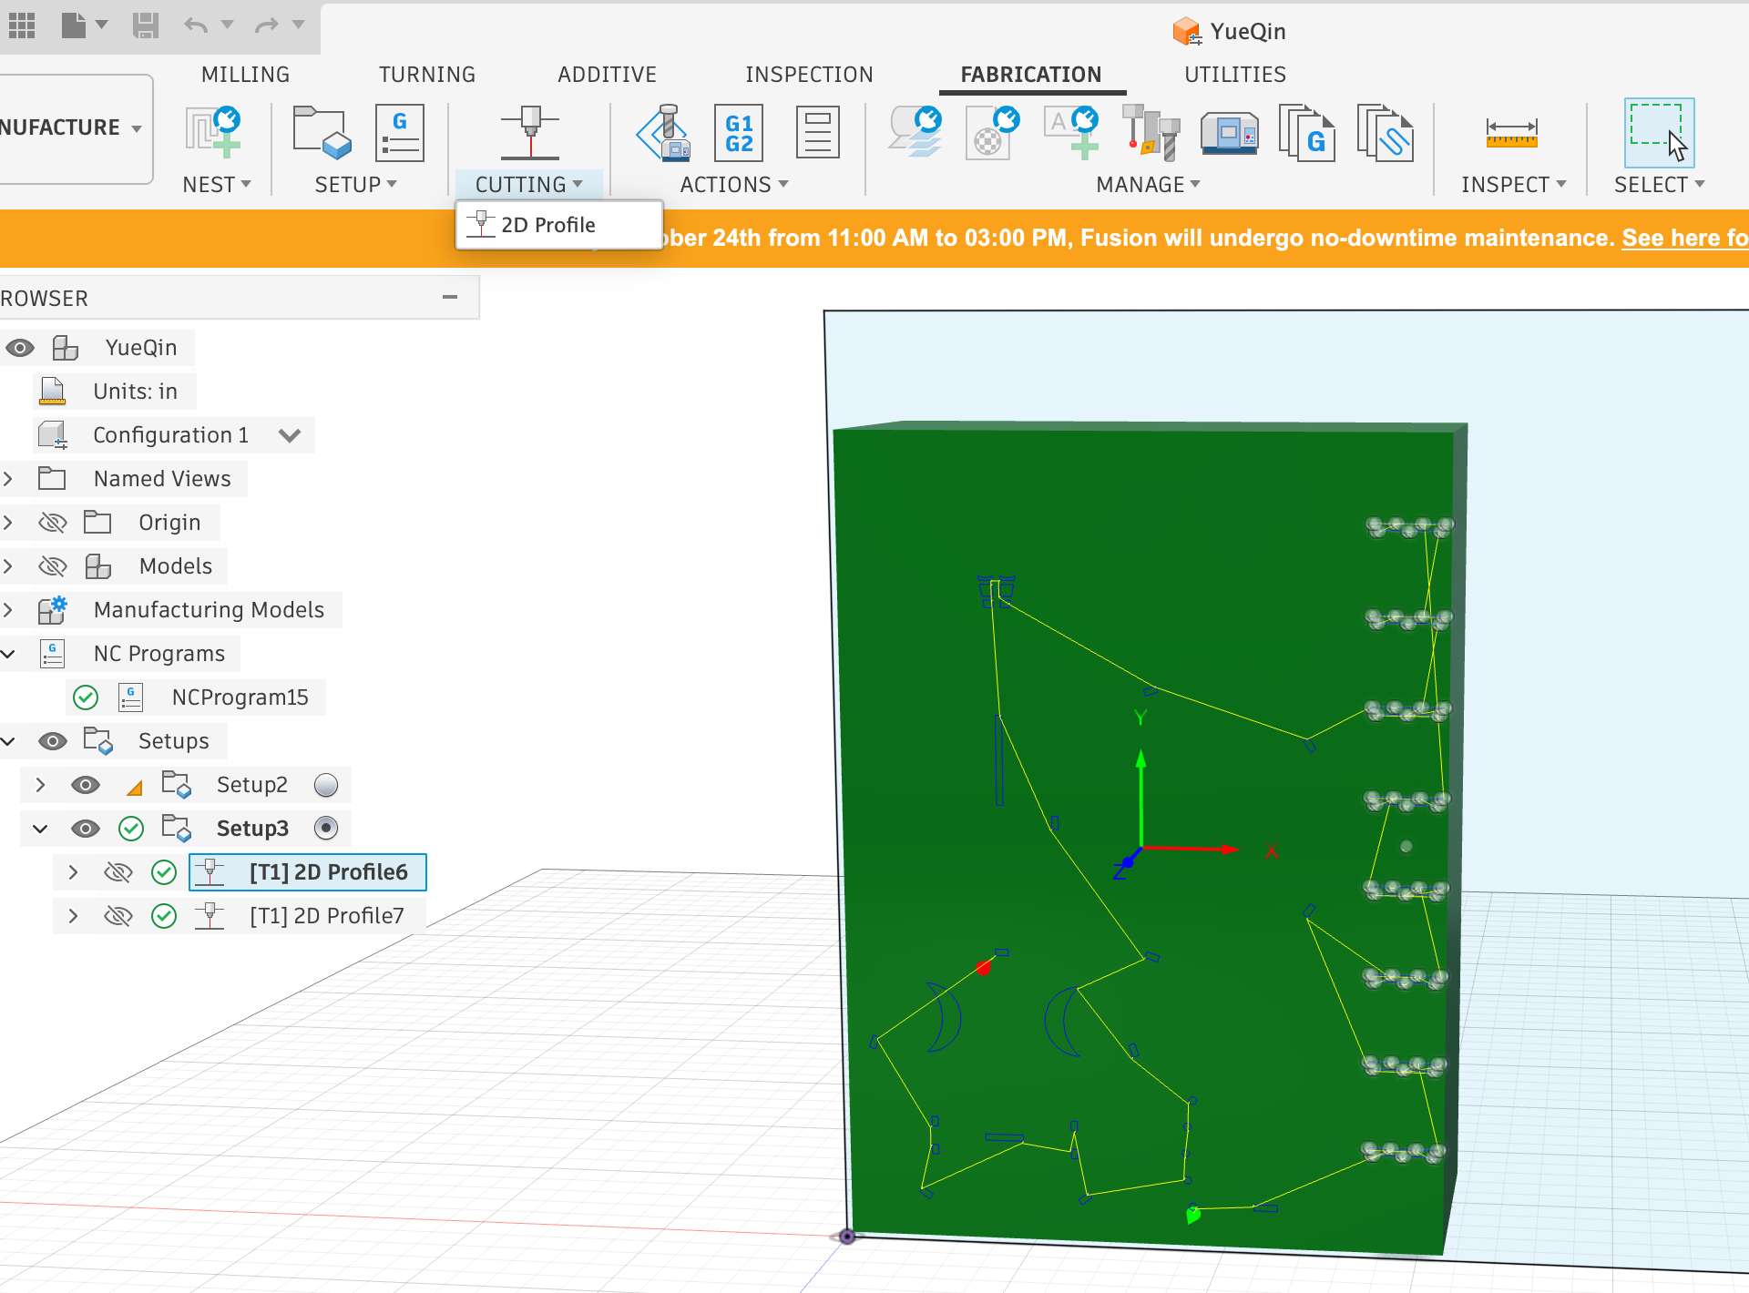Screen dimensions: 1749x1293
Task: Open the data panel grid icon
Action: click(x=22, y=25)
